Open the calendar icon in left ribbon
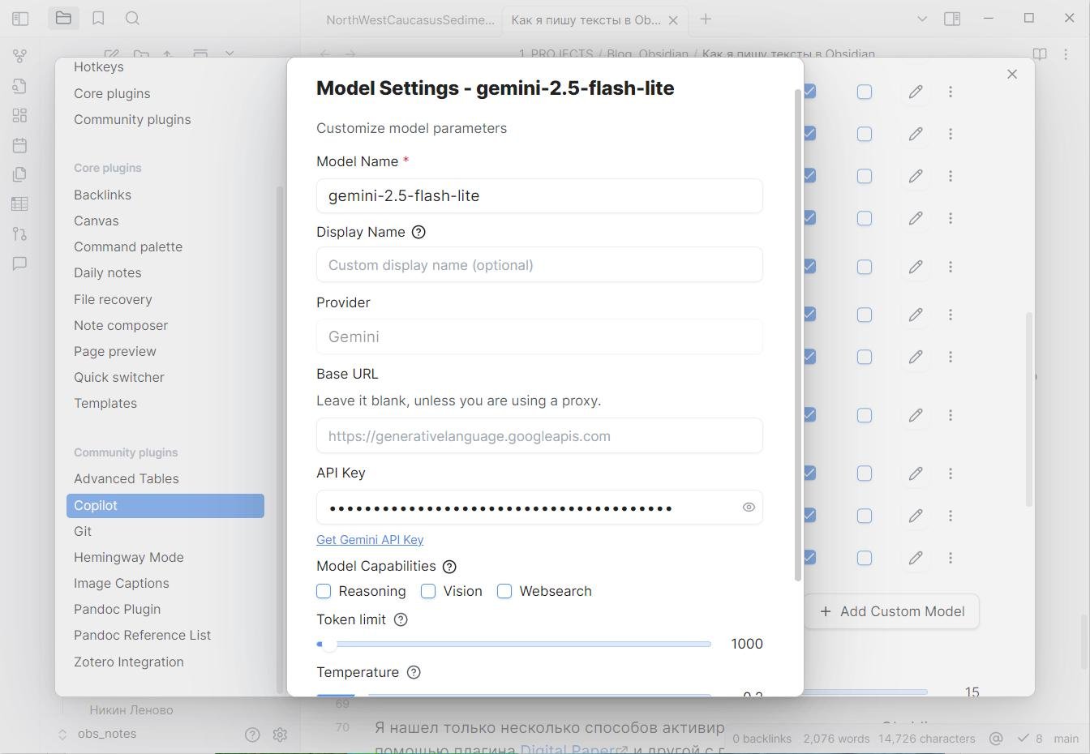The image size is (1090, 754). click(19, 144)
